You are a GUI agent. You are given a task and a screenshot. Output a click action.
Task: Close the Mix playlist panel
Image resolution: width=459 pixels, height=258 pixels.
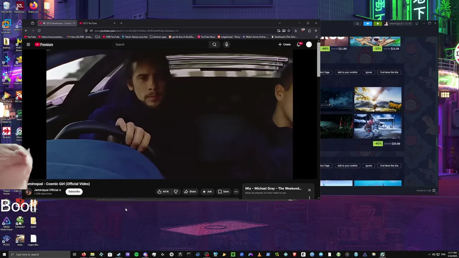tap(309, 190)
